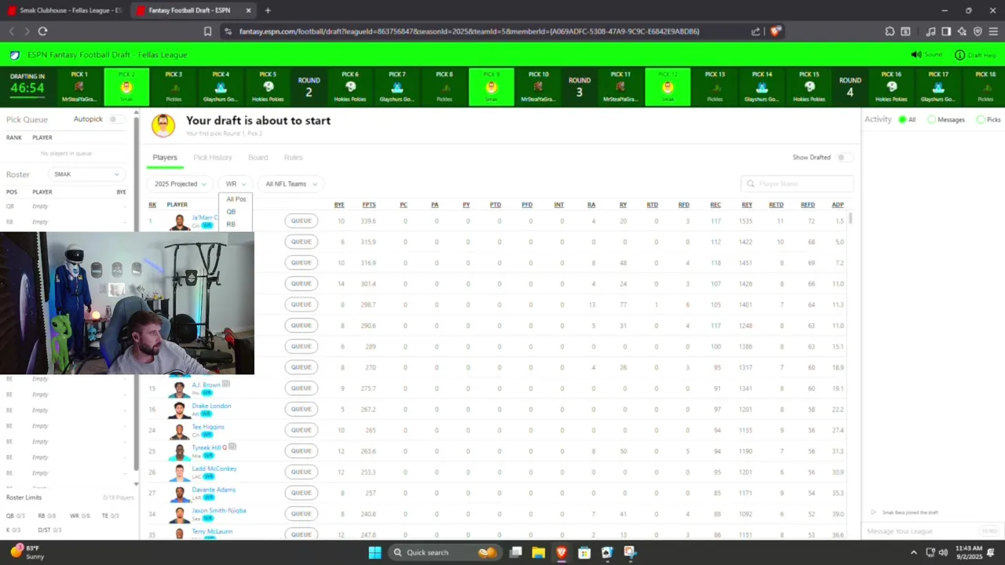Image resolution: width=1005 pixels, height=565 pixels.
Task: Queue Drake London
Action: pos(301,409)
